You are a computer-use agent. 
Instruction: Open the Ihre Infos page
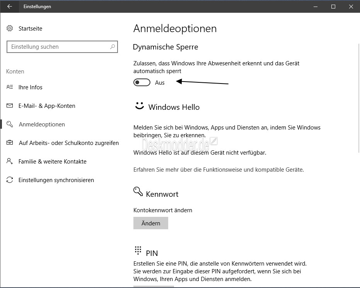pos(30,87)
